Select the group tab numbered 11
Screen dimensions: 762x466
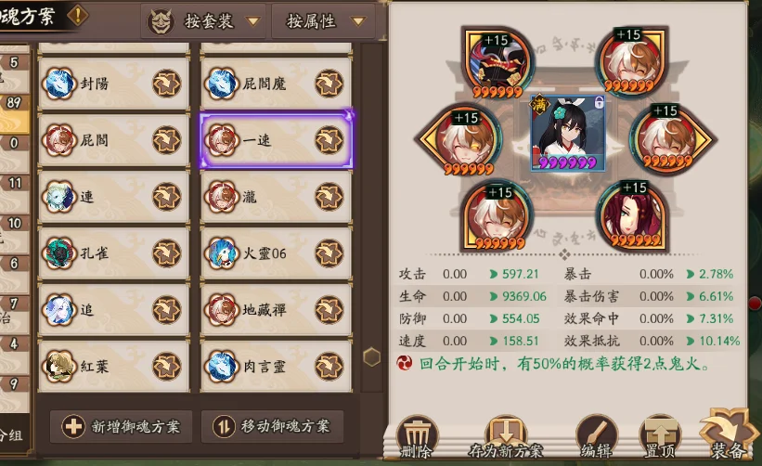tap(15, 183)
